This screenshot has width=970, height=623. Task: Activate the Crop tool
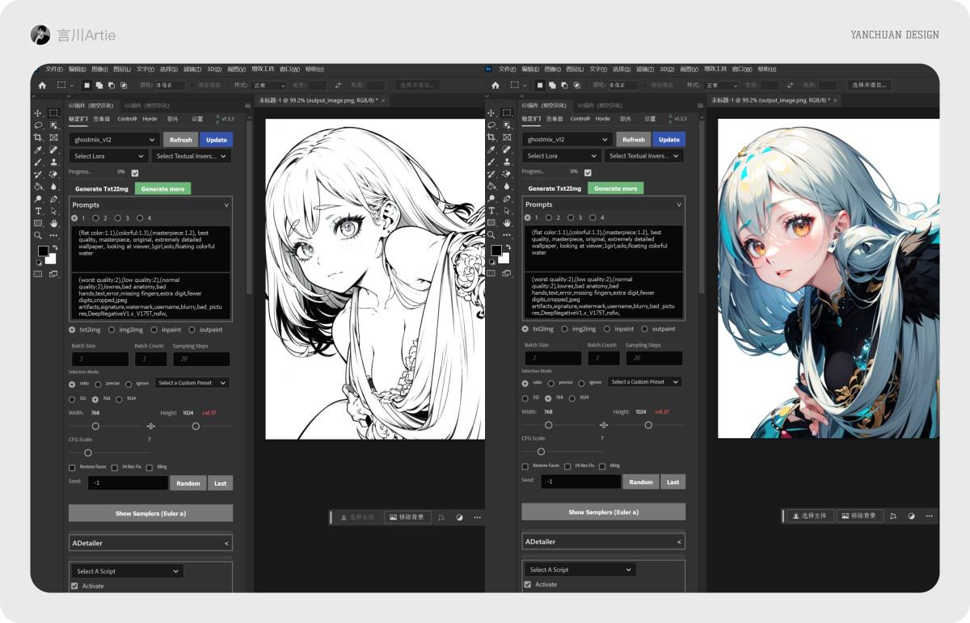(x=36, y=137)
